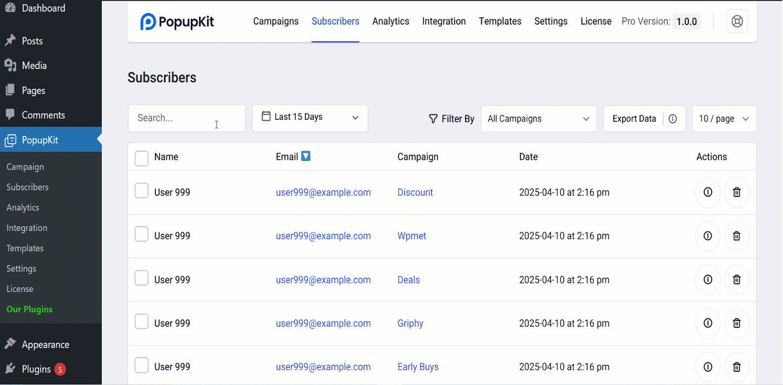Open the Templates tab in top navigation
Screen dimensions: 783x385
tap(500, 21)
